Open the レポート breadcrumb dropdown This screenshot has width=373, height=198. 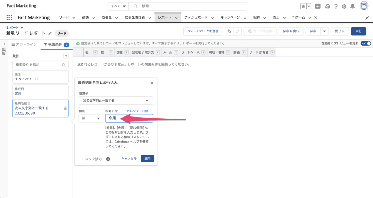[22, 28]
